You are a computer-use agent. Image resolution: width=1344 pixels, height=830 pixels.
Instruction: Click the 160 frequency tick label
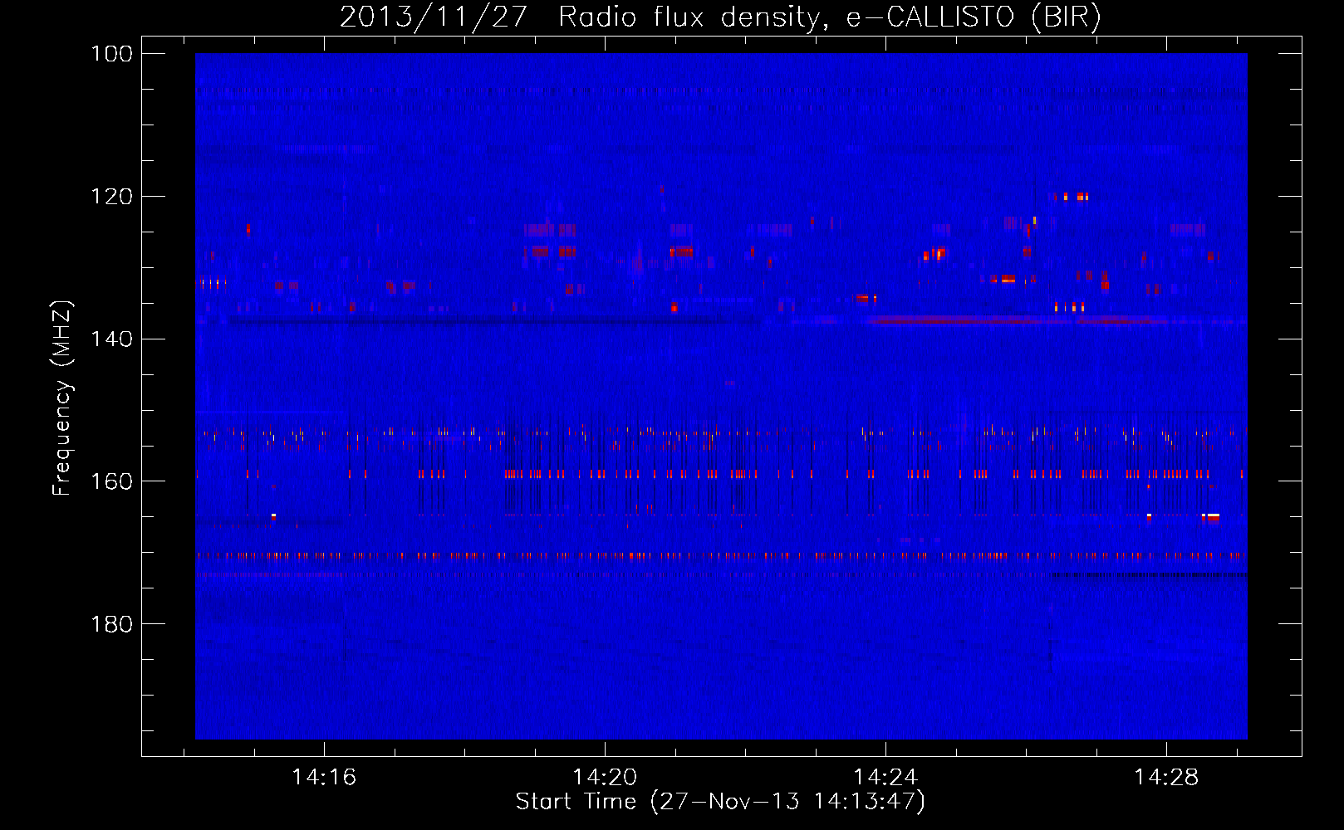[111, 481]
